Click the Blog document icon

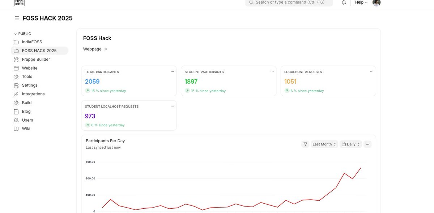pos(16,111)
